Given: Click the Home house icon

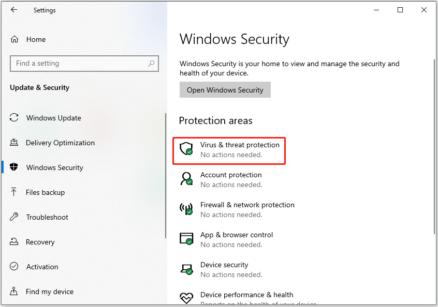Looking at the screenshot, I should (14, 39).
